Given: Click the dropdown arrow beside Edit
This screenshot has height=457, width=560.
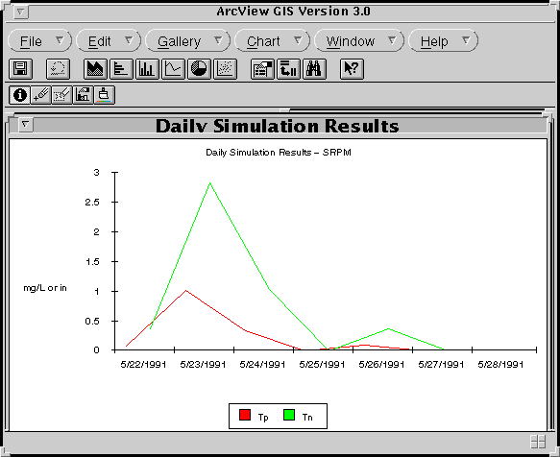Looking at the screenshot, I should pyautogui.click(x=129, y=40).
